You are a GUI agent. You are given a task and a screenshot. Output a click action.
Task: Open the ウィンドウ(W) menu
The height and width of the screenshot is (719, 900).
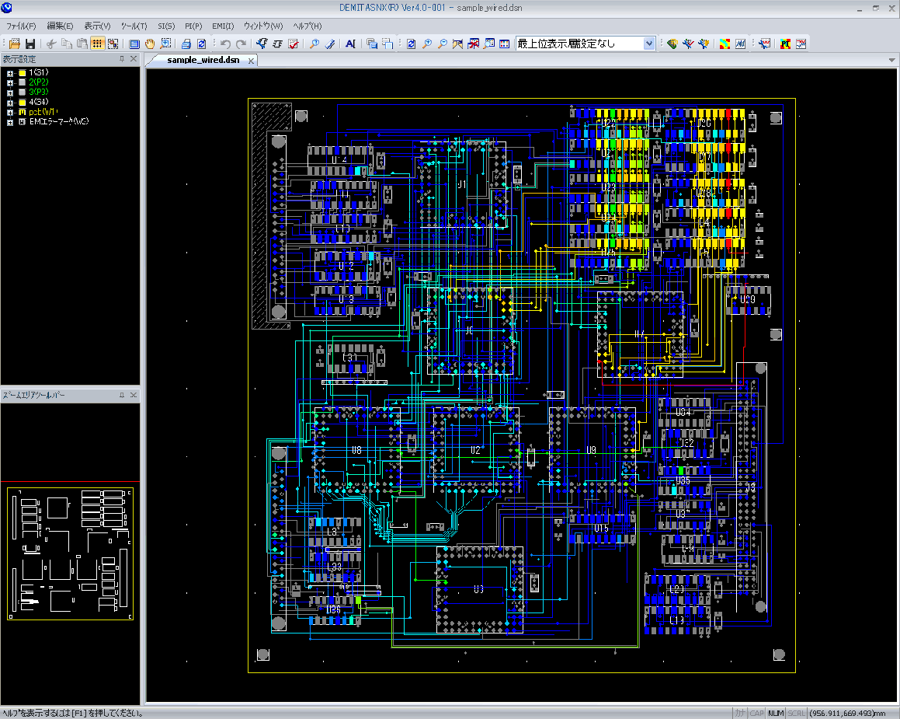click(x=263, y=26)
